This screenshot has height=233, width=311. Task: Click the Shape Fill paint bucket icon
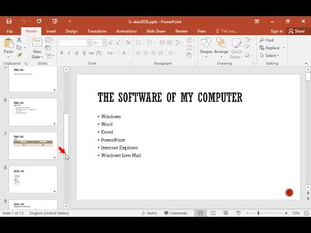248,39
